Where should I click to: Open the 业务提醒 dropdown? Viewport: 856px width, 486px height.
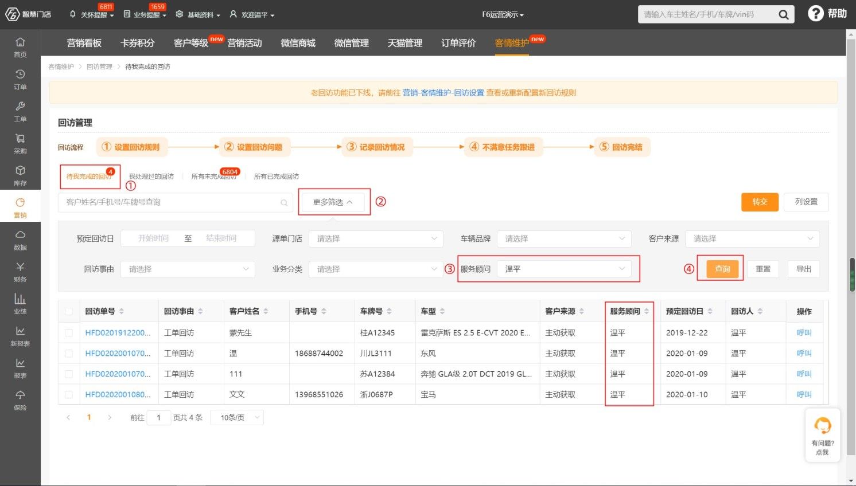click(145, 15)
